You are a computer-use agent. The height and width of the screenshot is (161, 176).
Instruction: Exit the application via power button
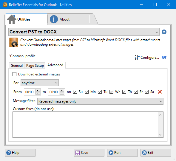coord(156,153)
